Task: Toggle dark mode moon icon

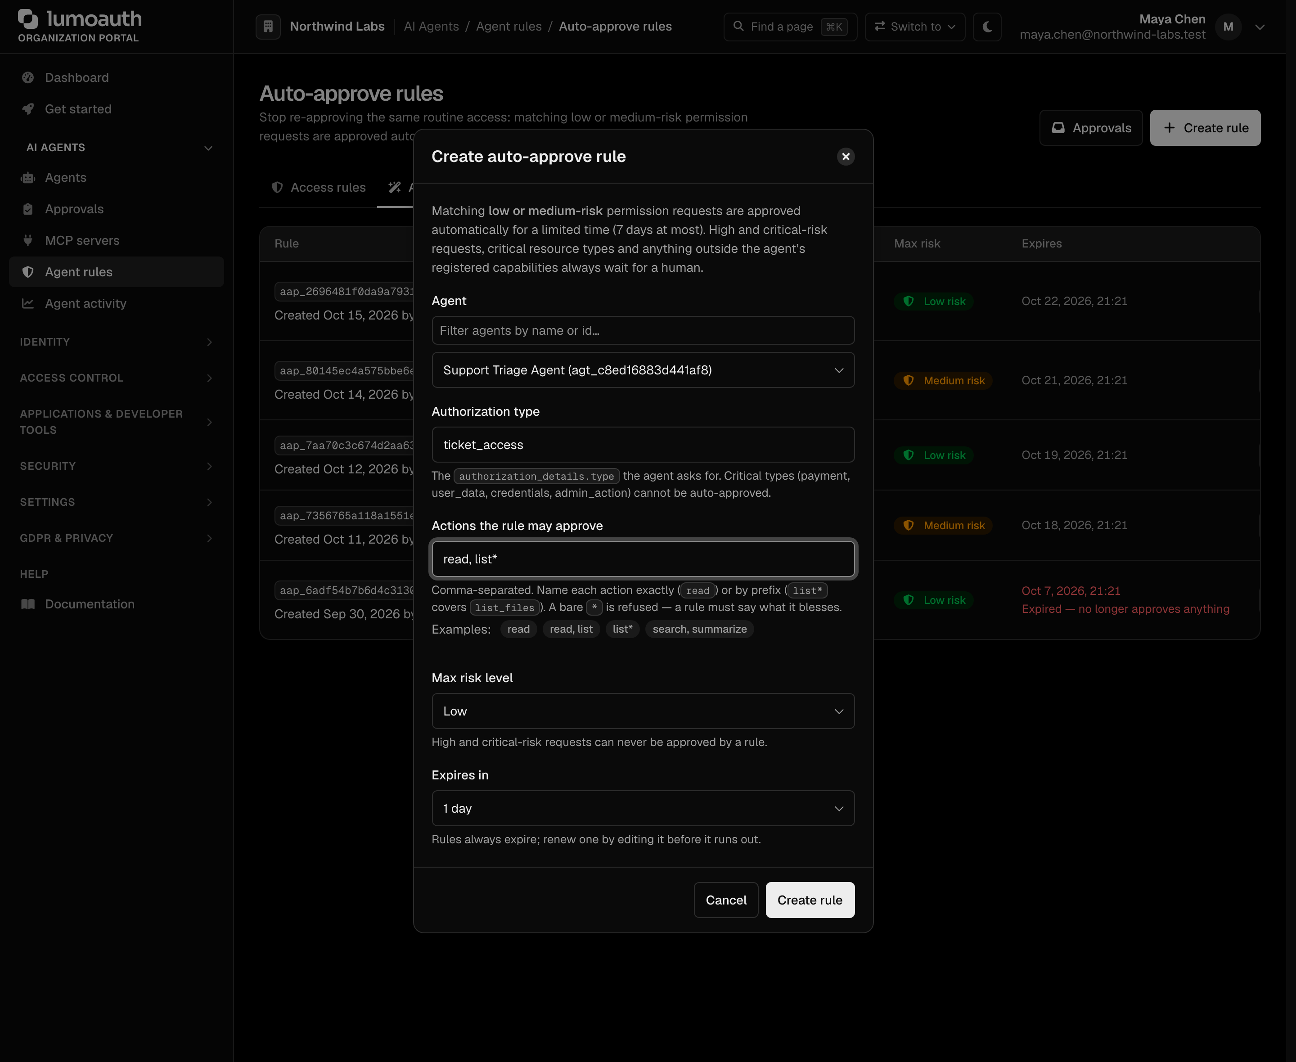Action: [x=987, y=26]
